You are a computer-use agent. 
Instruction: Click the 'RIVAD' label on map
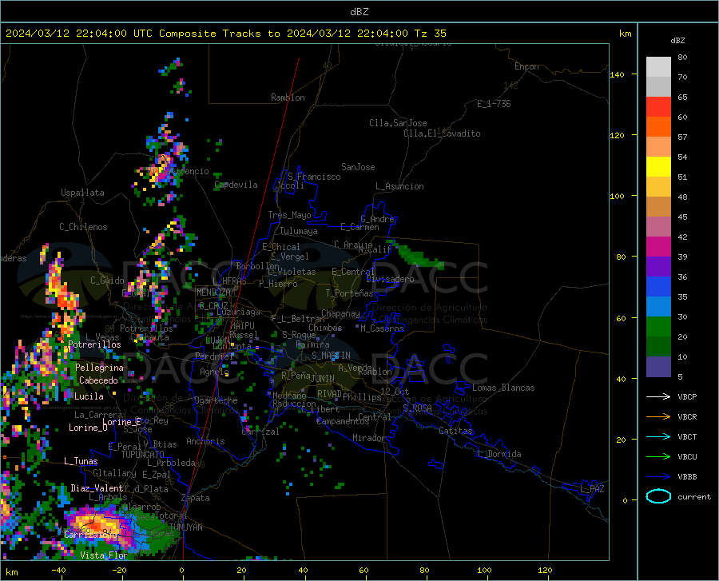click(329, 394)
